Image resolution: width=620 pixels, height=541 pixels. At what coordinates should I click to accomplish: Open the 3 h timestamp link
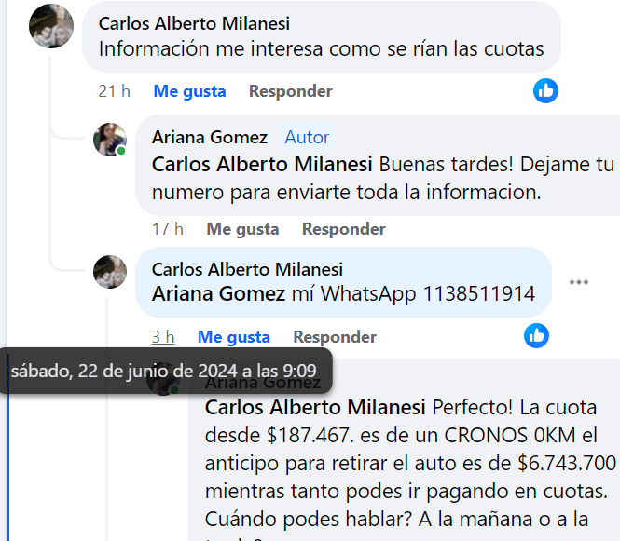pyautogui.click(x=163, y=337)
